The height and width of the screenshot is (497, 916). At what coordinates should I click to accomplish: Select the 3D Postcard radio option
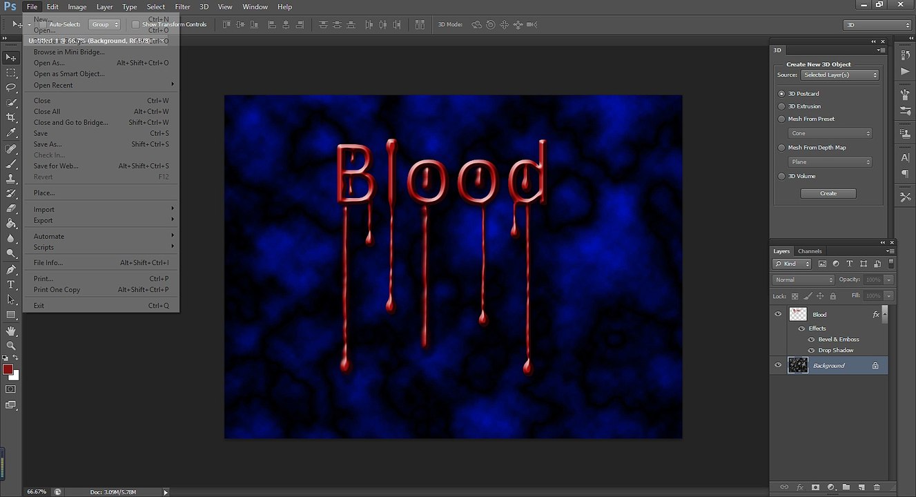[x=781, y=93]
